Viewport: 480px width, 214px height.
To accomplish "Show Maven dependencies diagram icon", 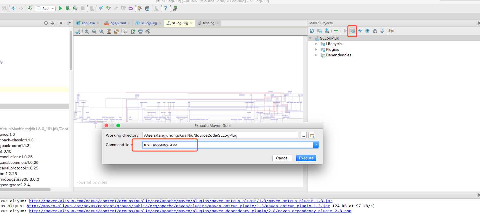I will click(x=375, y=31).
